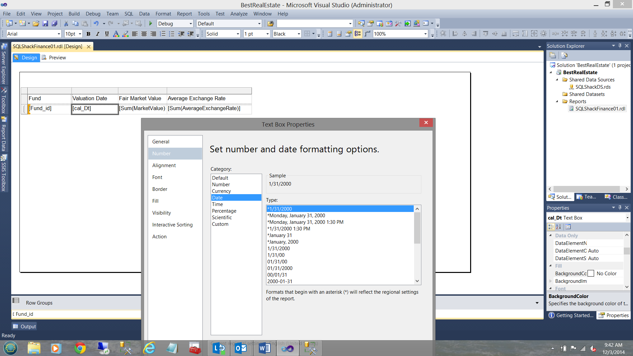Toggle Bold formatting
The image size is (633, 356).
[x=88, y=34]
